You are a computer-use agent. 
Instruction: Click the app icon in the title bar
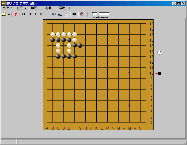click(4, 3)
